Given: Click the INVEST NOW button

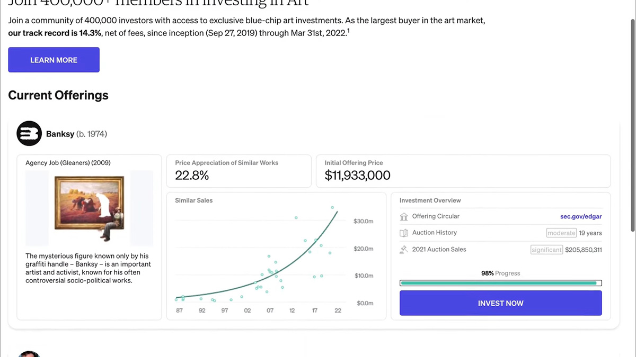Looking at the screenshot, I should coord(500,303).
